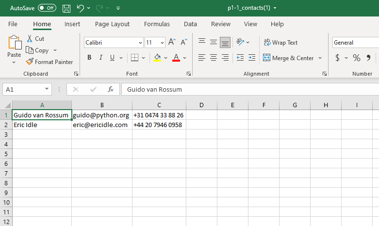Click the Select All corner triangle
Viewport: 379px width, 226px height.
(7, 105)
